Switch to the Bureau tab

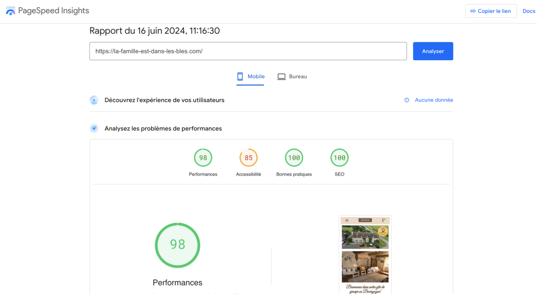[292, 77]
